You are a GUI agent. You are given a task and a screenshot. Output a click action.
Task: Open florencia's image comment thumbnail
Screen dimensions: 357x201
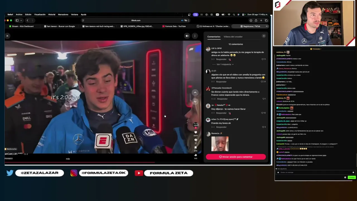click(x=220, y=144)
